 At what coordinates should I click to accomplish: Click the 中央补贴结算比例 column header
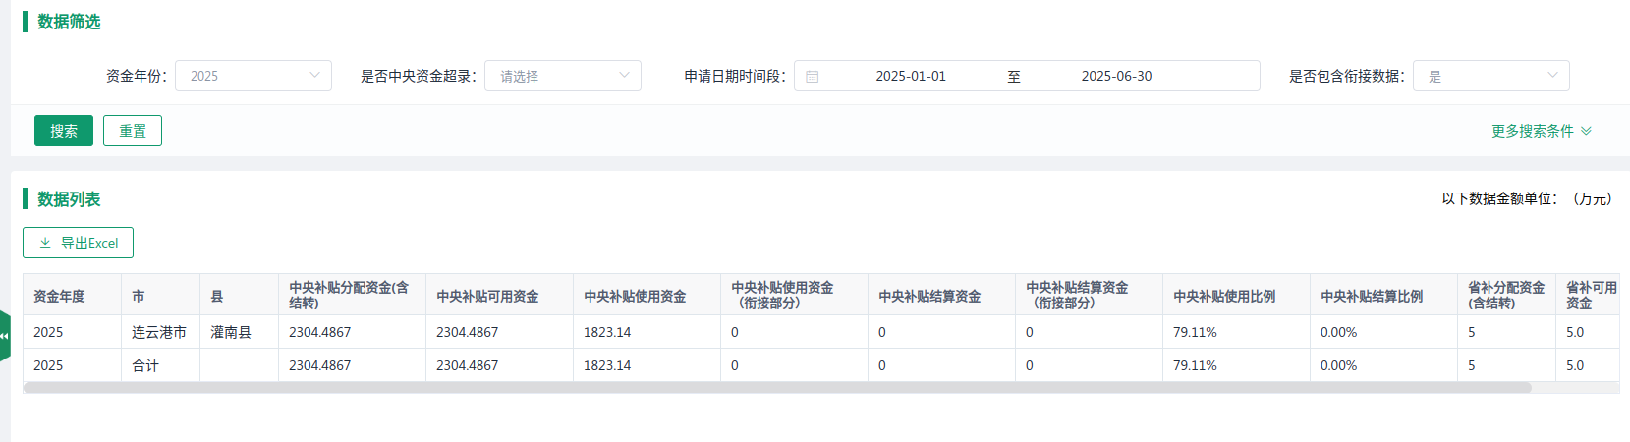pyautogui.click(x=1372, y=296)
